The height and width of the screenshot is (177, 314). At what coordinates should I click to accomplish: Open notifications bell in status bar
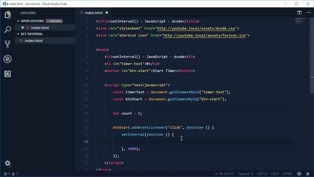click(308, 174)
